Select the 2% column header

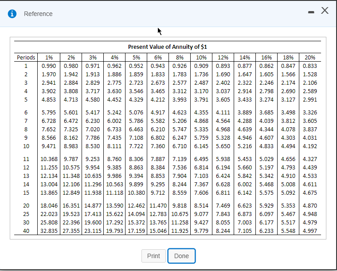pos(71,58)
